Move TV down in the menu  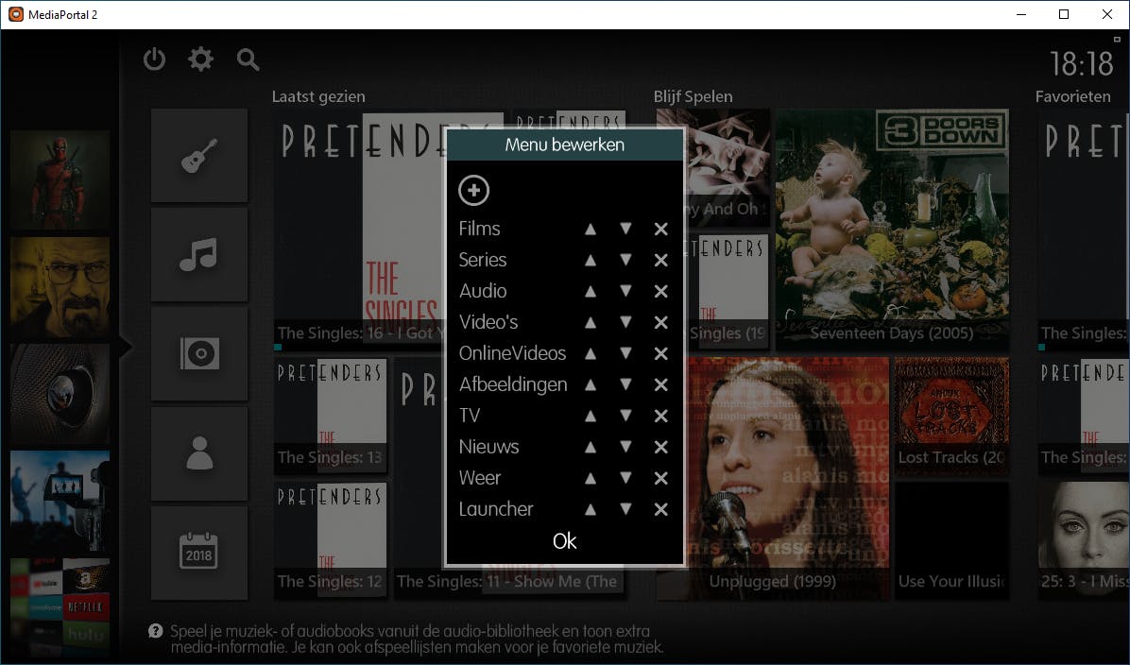click(625, 416)
